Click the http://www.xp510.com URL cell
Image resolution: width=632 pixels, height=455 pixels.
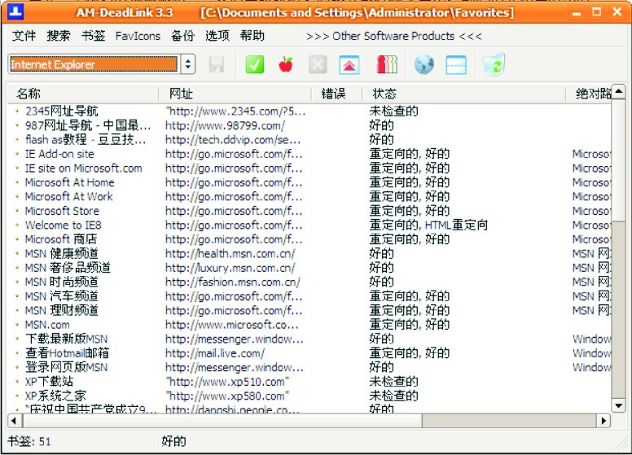[x=228, y=382]
